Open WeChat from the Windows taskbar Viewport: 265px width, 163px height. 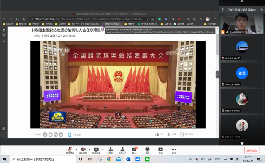[x=147, y=159]
